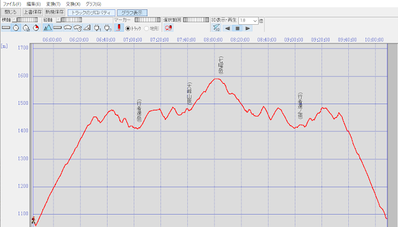Click the selection range zoom icon
Image resolution: width=398 pixels, height=227 pixels.
pos(169,27)
